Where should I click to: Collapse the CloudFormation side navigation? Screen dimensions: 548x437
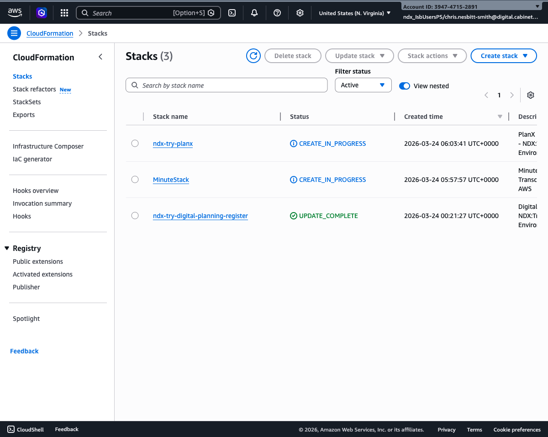point(100,57)
